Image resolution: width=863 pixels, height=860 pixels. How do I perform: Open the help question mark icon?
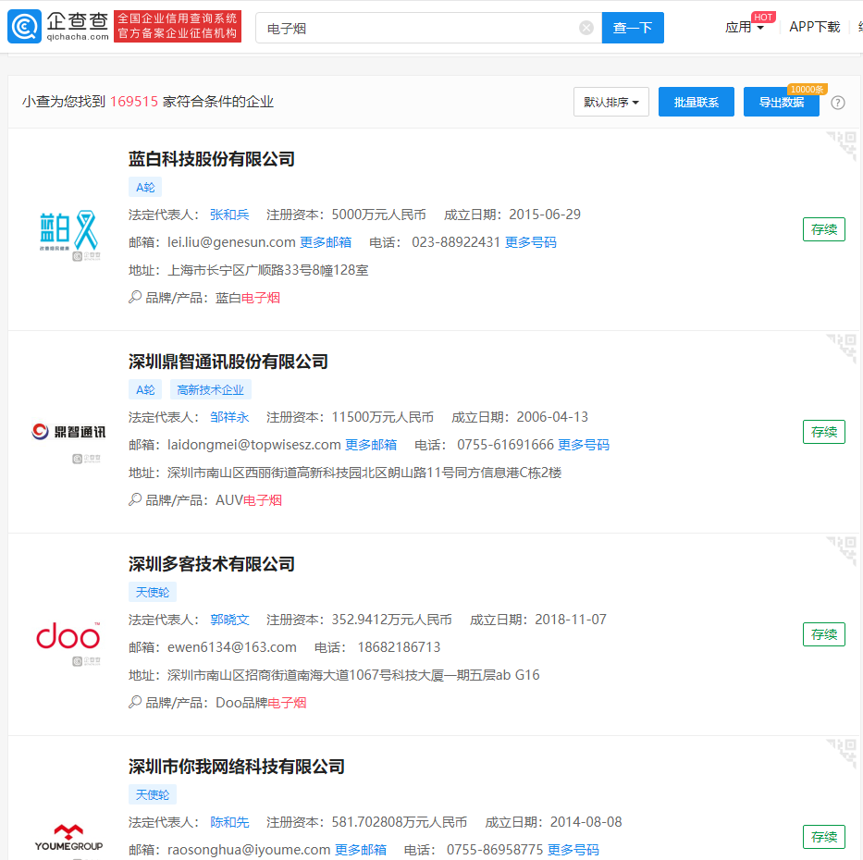coord(838,103)
